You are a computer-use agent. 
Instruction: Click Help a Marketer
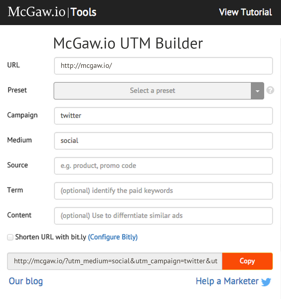click(x=227, y=281)
